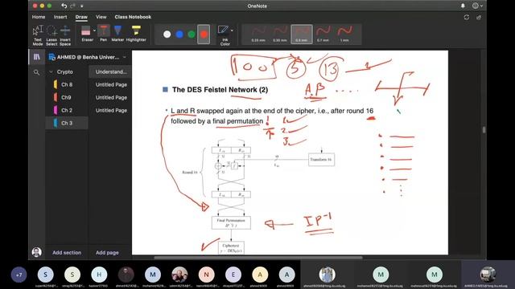Image resolution: width=515 pixels, height=289 pixels.
Task: Expand the Ink Color dropdown arrow
Action: (233, 31)
